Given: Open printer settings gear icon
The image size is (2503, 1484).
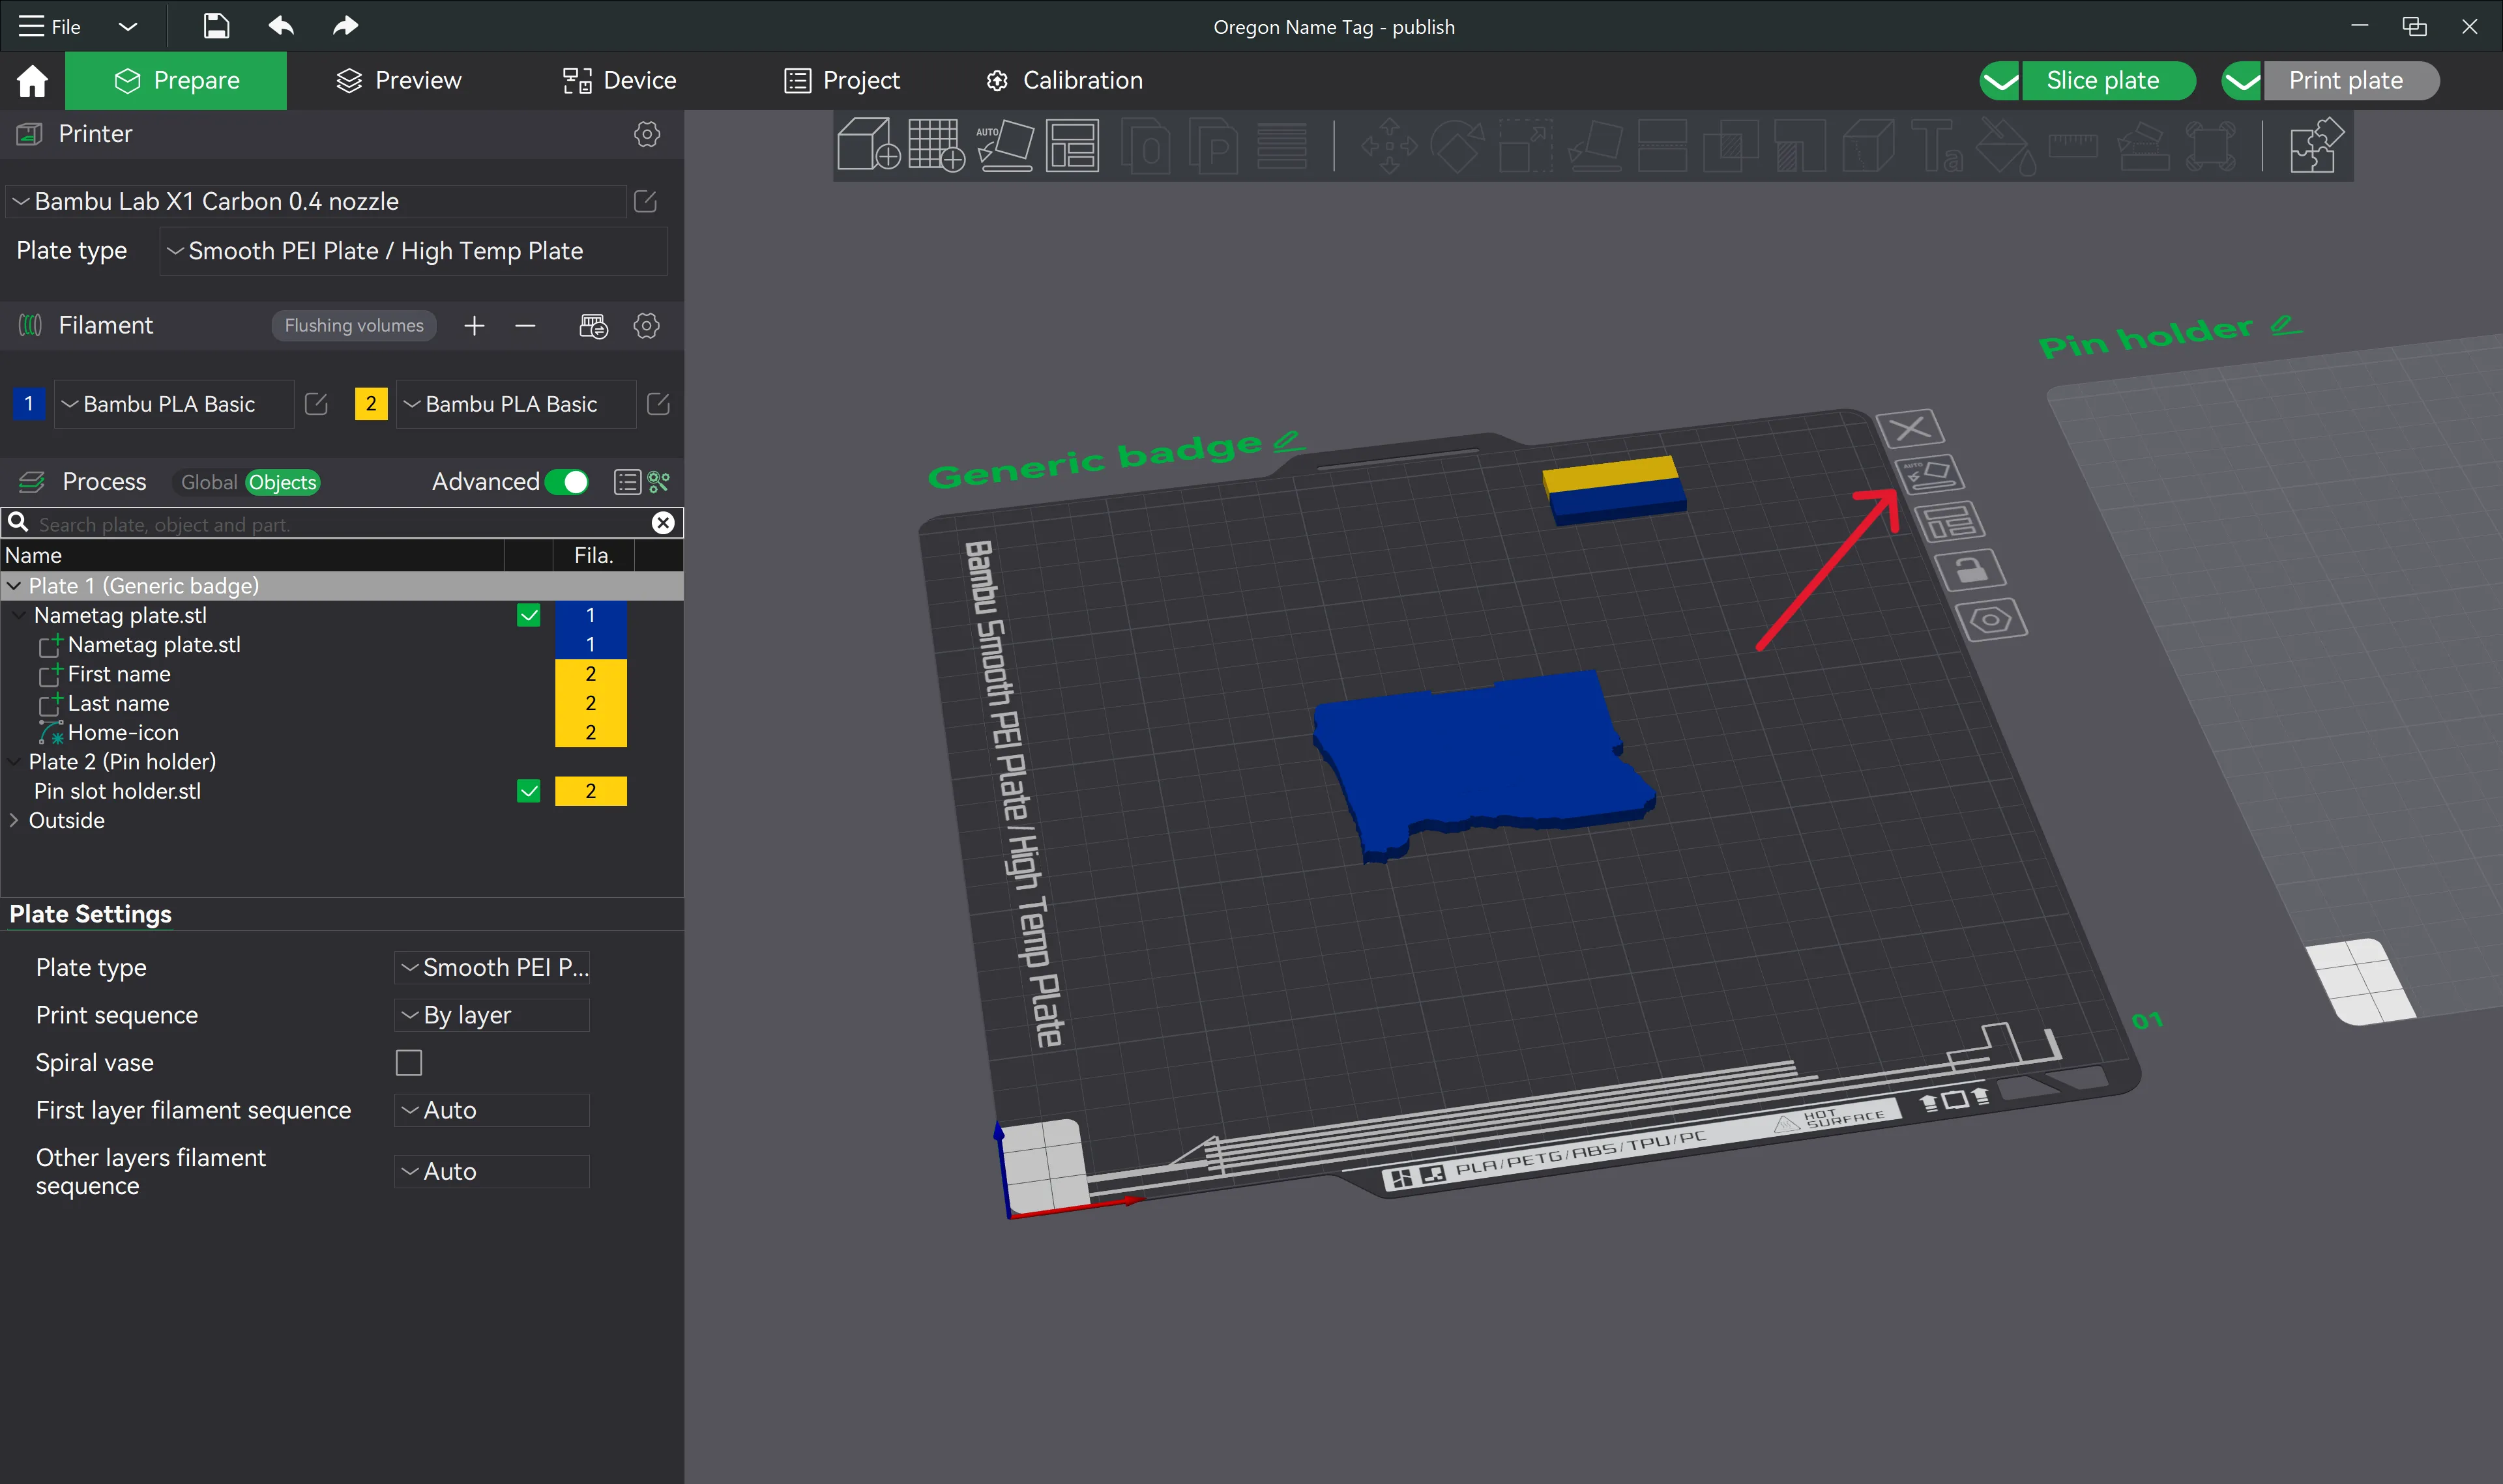Looking at the screenshot, I should 647,134.
